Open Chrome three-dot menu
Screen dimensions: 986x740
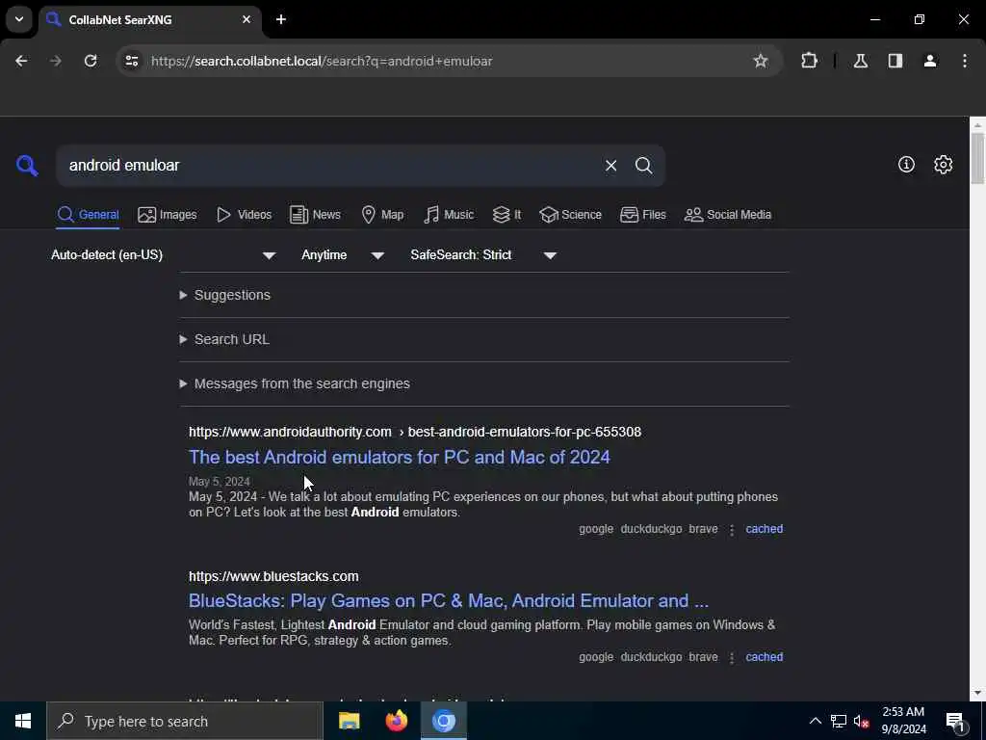tap(964, 61)
